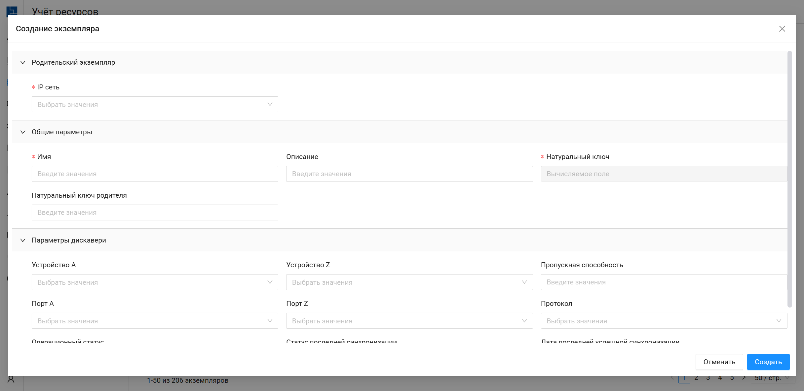Open the Протокол dropdown
This screenshot has width=804, height=391.
click(x=664, y=321)
